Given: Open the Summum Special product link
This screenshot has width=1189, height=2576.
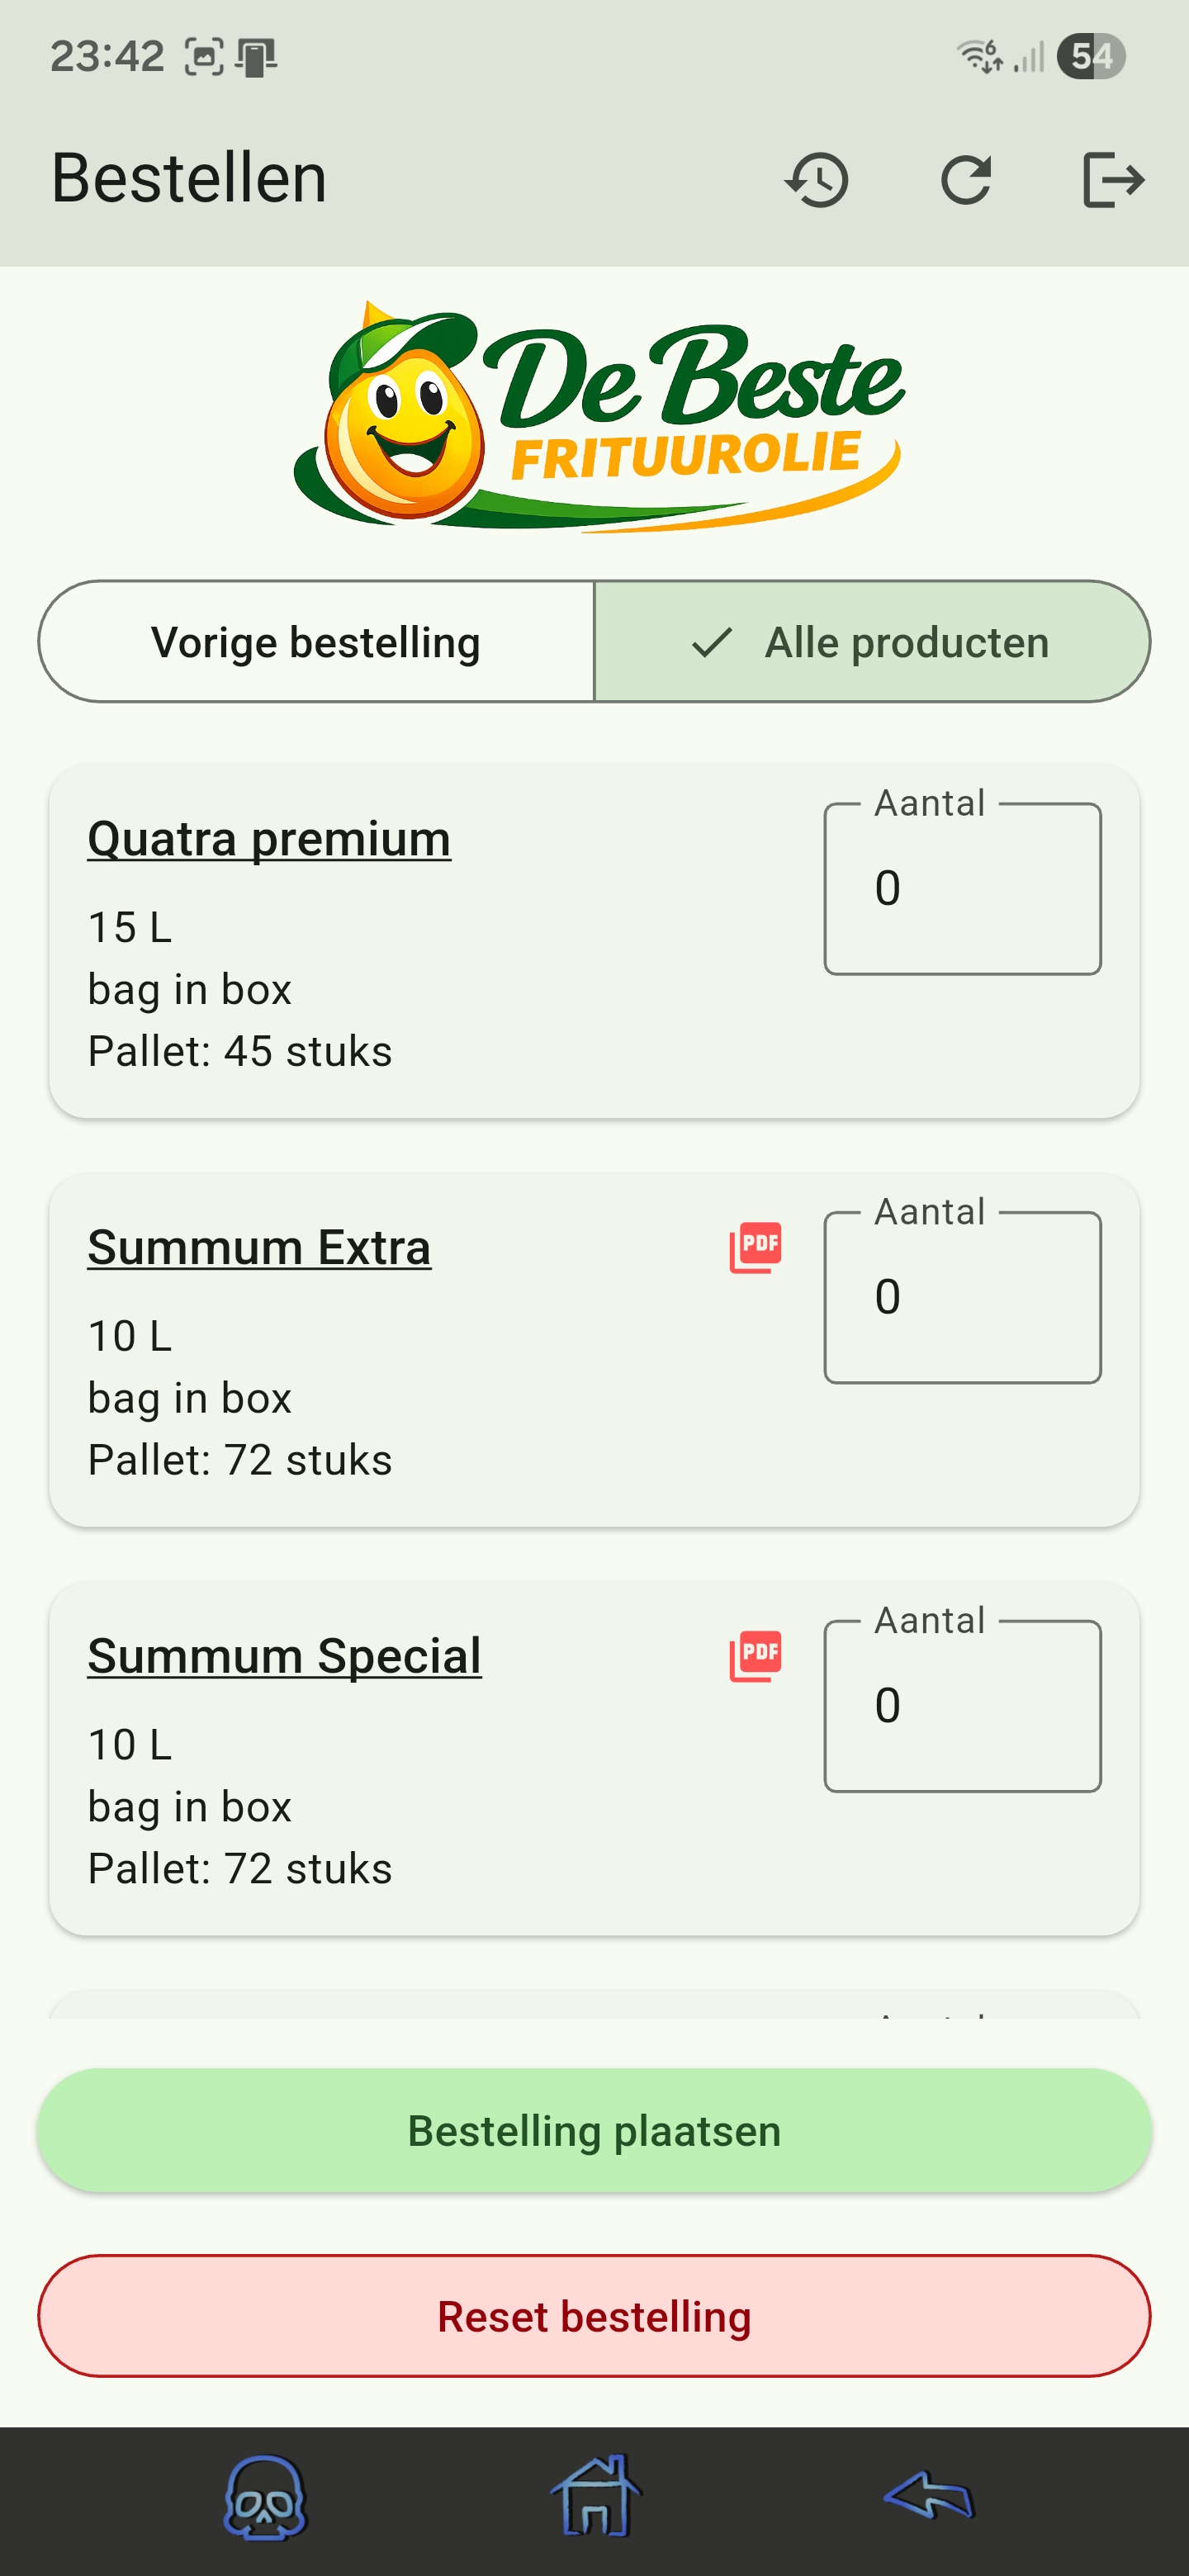Looking at the screenshot, I should point(284,1656).
